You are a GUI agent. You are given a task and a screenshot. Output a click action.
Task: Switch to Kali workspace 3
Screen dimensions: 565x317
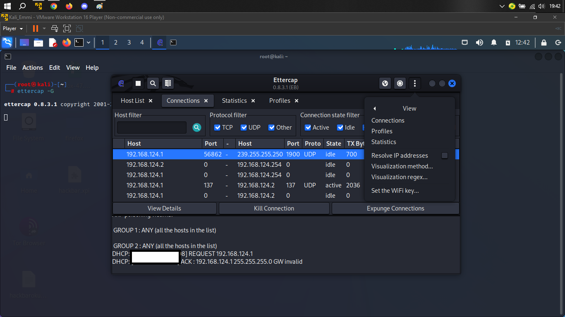tap(129, 43)
